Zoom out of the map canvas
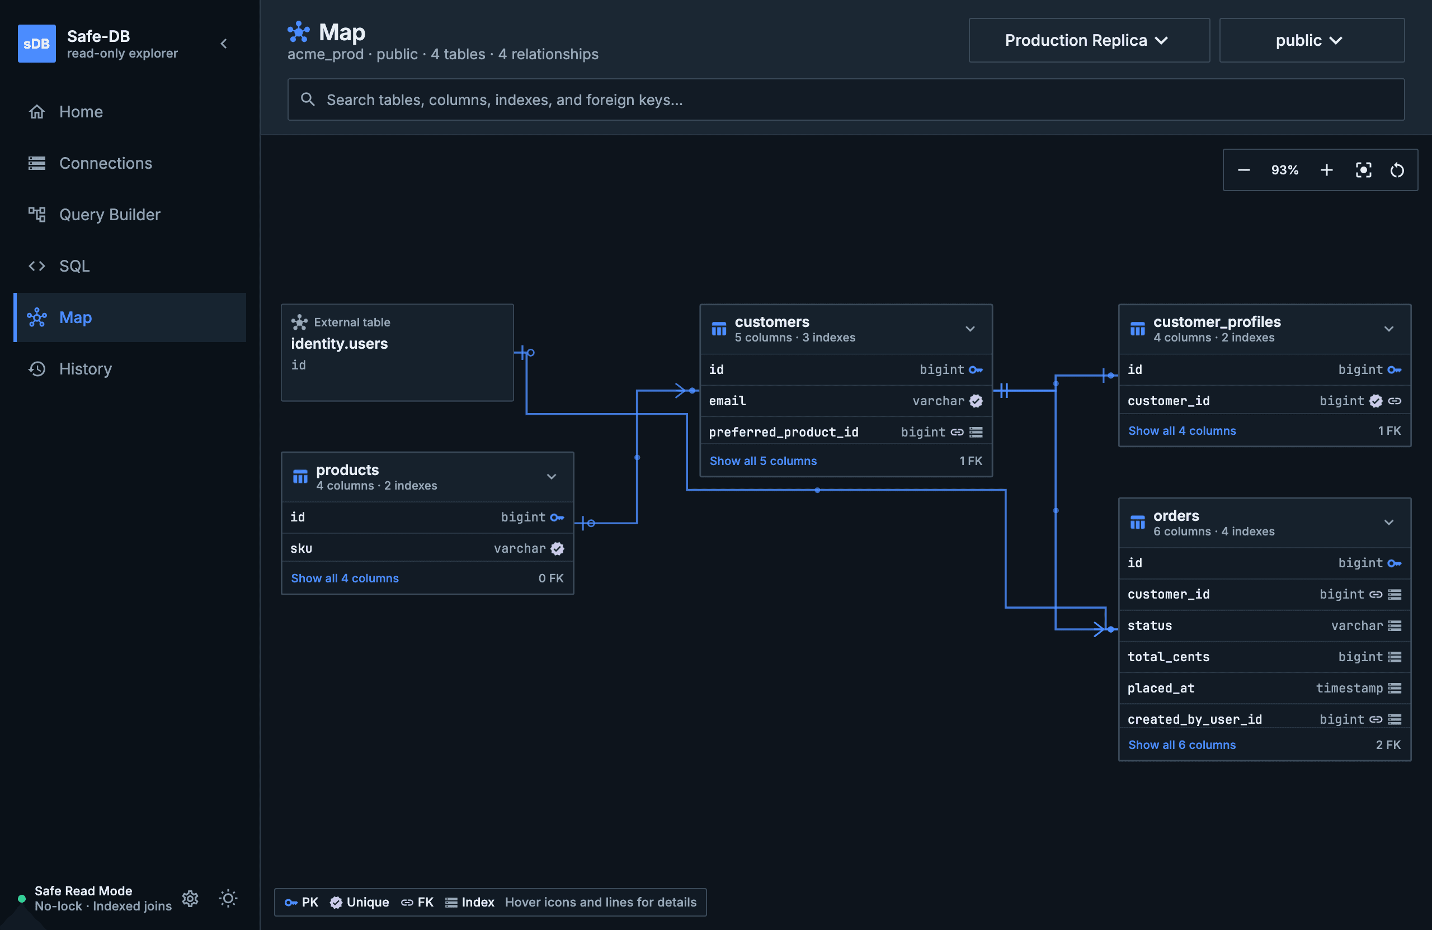Viewport: 1432px width, 930px height. click(1243, 170)
